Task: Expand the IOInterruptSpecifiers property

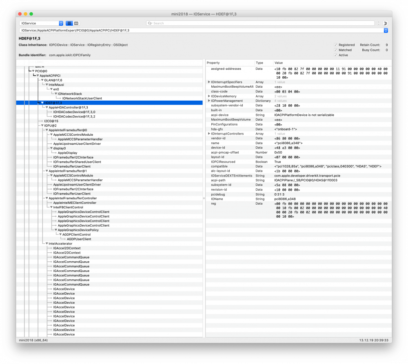Action: tap(208, 82)
